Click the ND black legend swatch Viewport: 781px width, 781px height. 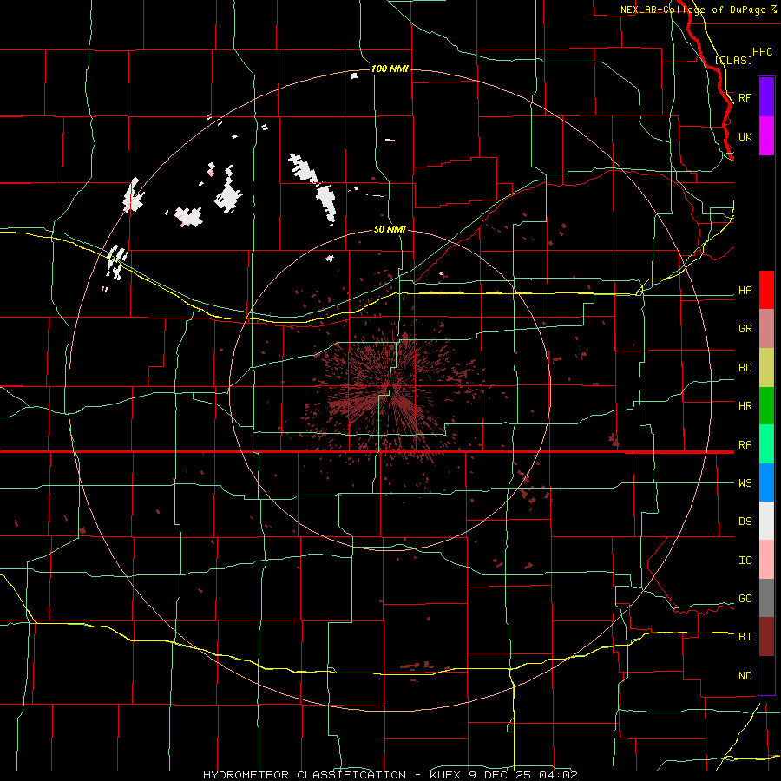[766, 675]
